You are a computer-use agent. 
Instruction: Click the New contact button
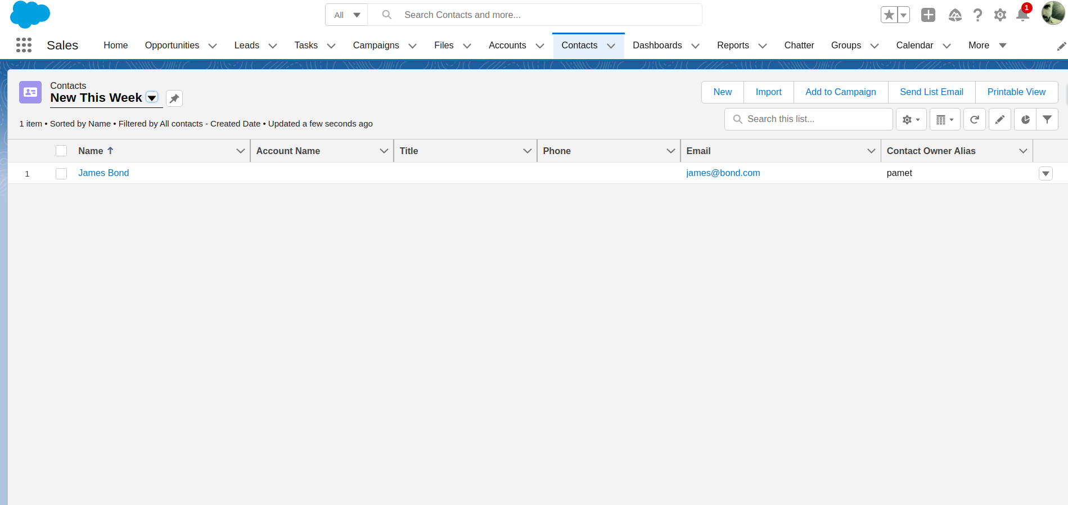click(723, 92)
